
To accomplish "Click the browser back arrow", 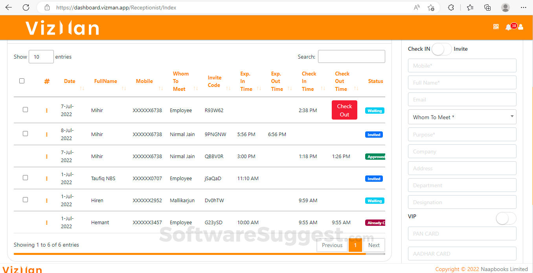I will click(x=9, y=7).
